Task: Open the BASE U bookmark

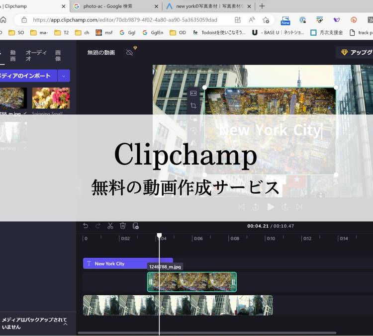Action: coord(279,33)
